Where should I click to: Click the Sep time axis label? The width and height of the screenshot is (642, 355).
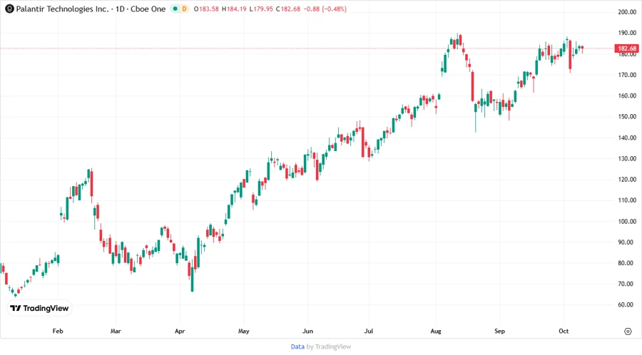click(x=499, y=331)
